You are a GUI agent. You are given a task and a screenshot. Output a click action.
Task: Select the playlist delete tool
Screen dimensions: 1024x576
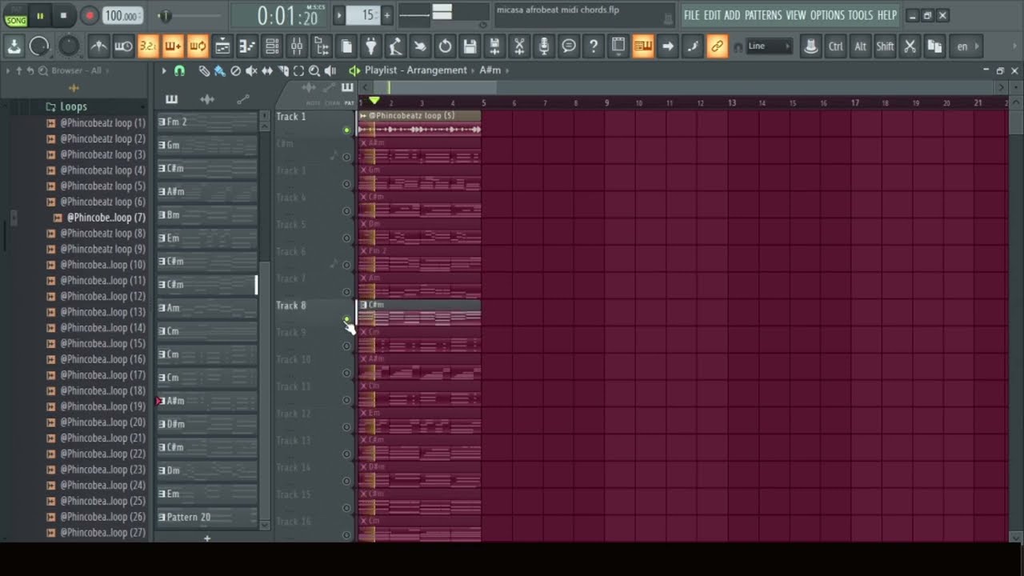[235, 70]
